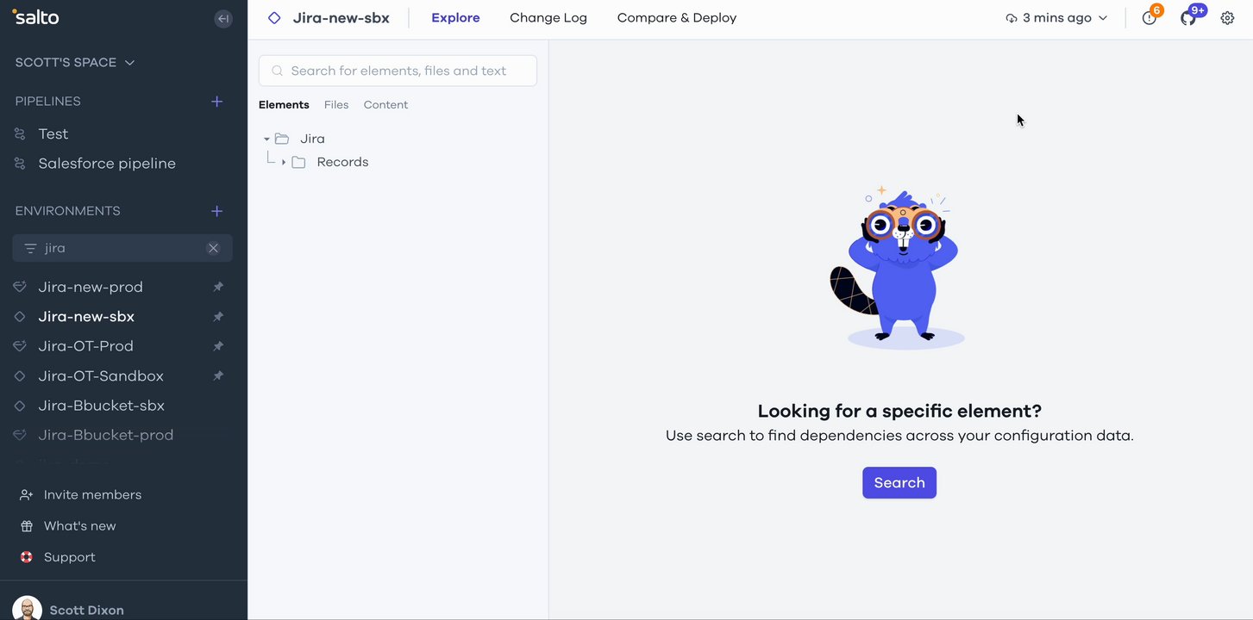Open the Jira-Bbucket-prod environment
1253x620 pixels.
coord(106,435)
